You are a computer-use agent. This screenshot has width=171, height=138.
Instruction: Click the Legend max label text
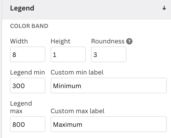[x=21, y=107]
